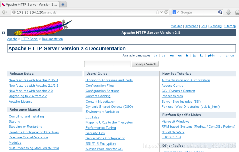Open the FAQ link
The height and width of the screenshot is (152, 239).
(x=204, y=26)
